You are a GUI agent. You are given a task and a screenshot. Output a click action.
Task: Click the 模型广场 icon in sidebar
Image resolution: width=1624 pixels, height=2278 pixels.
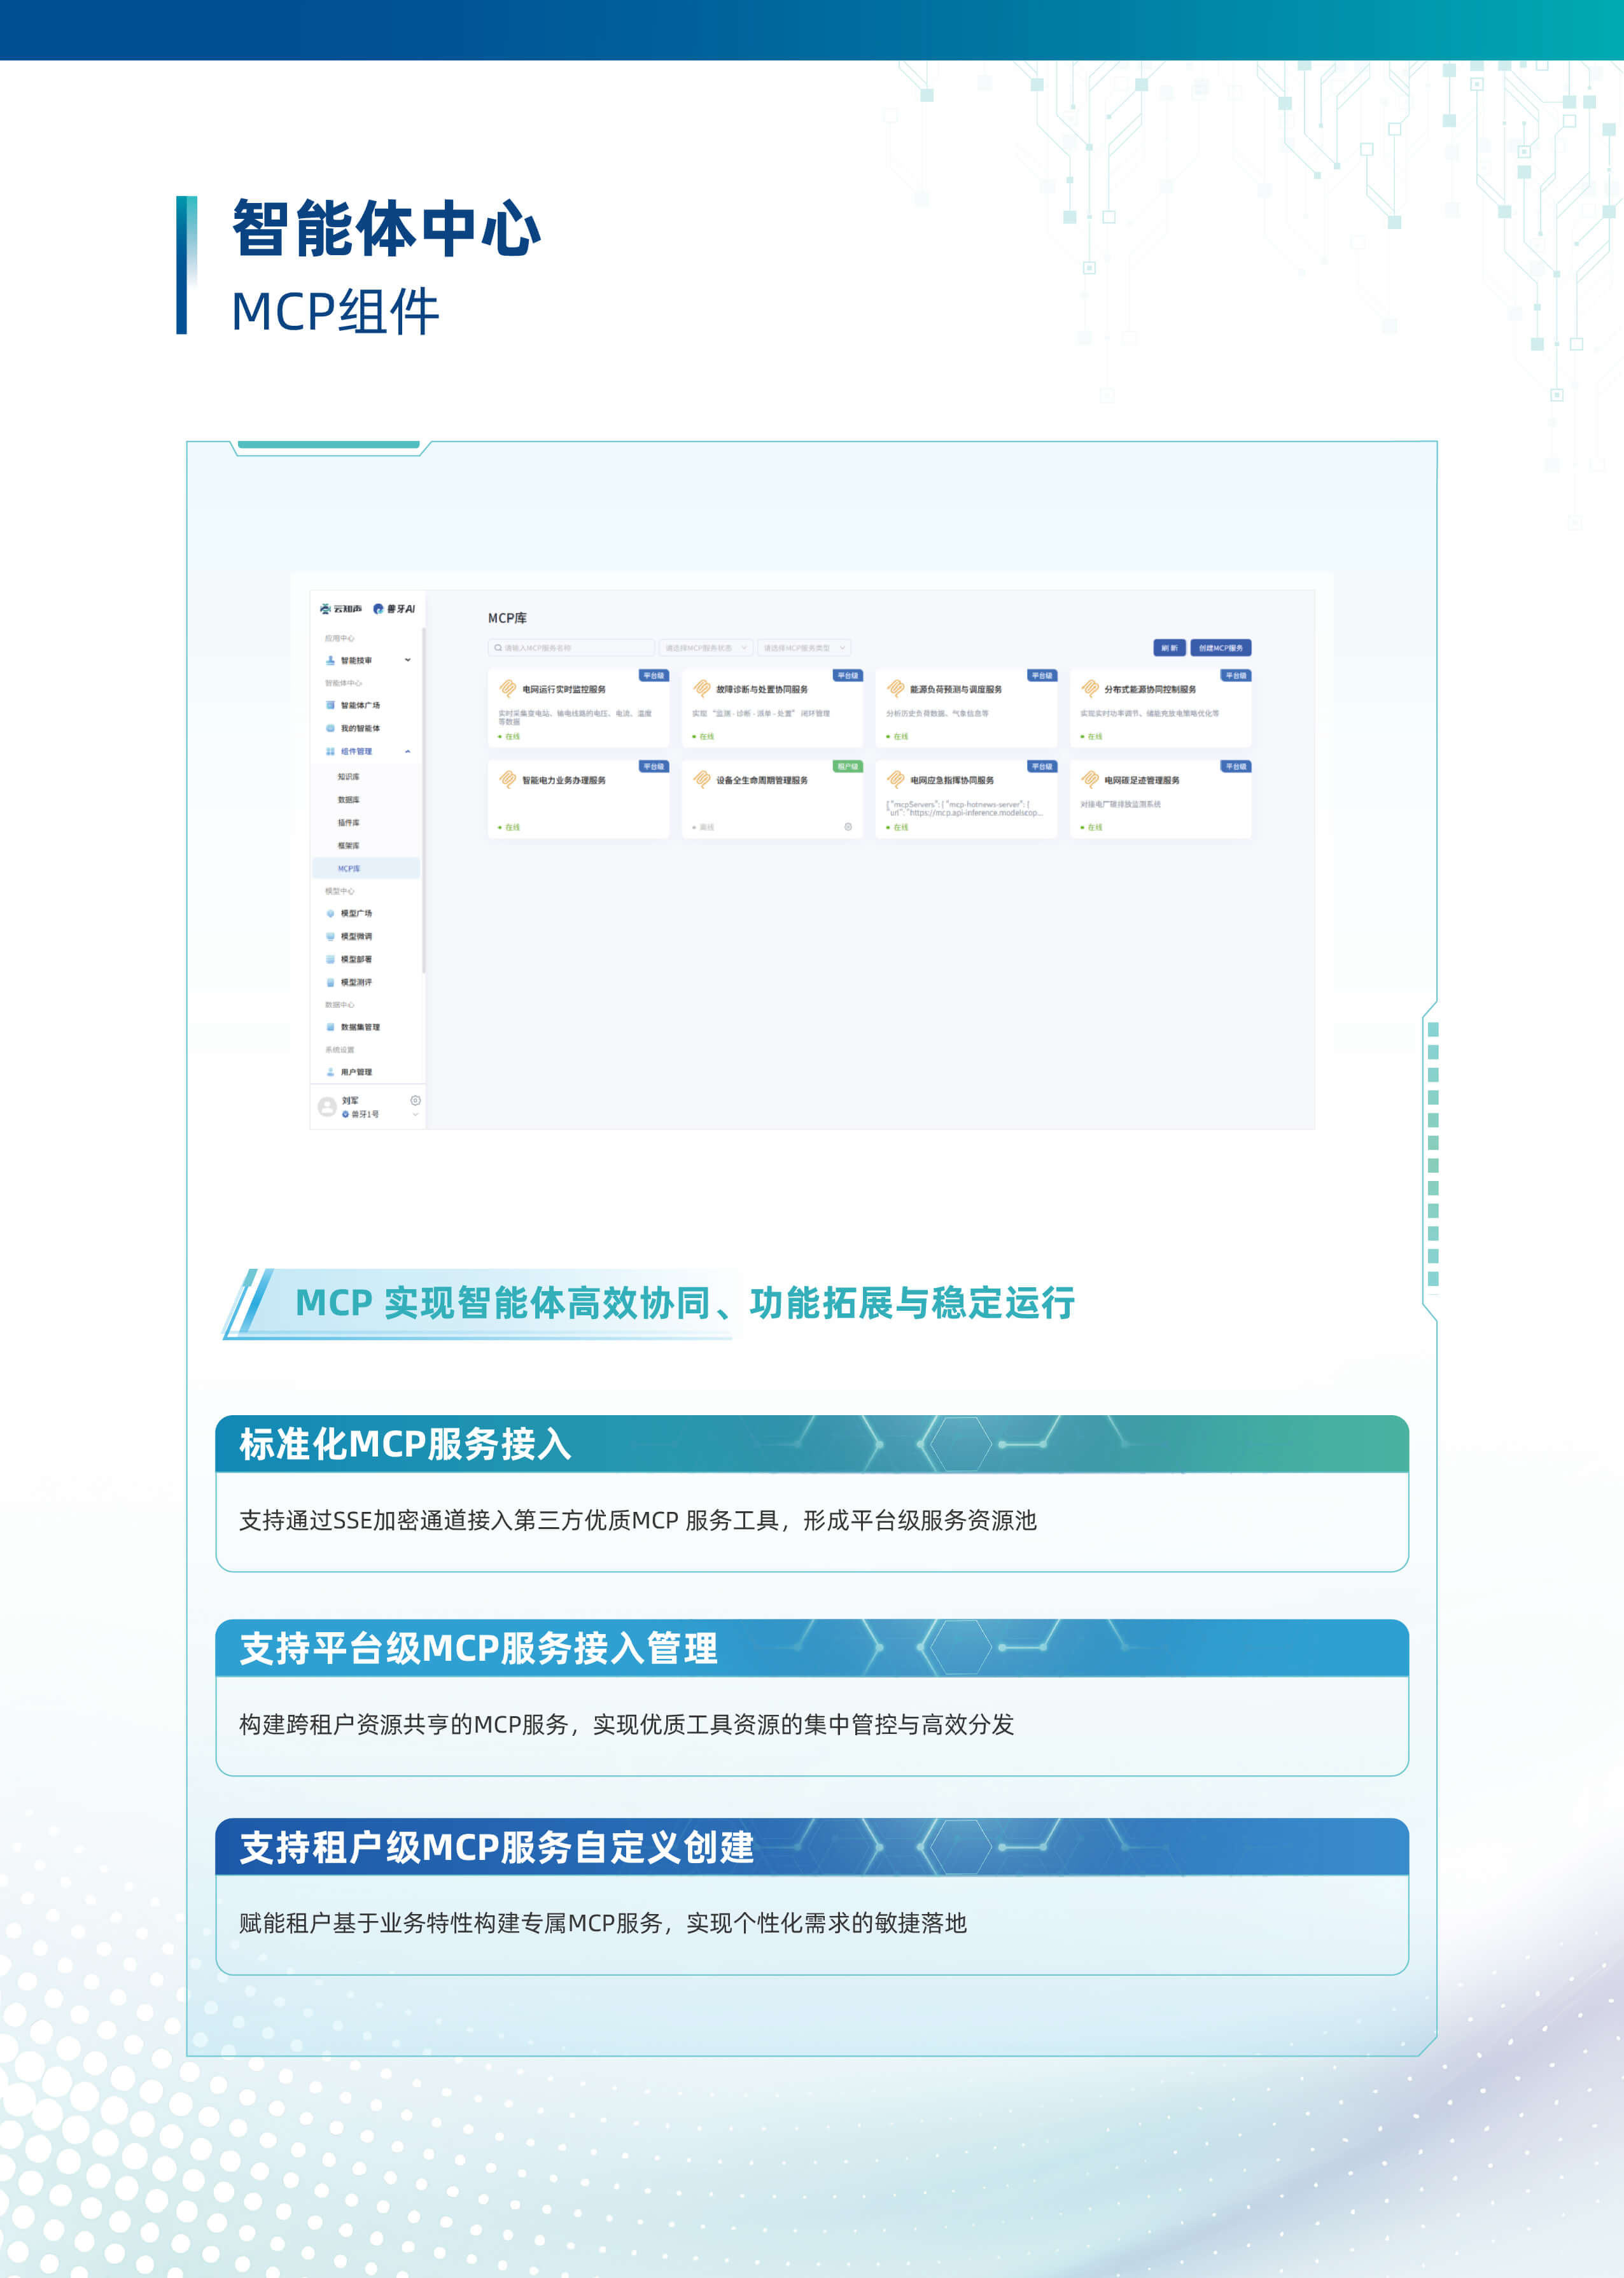click(x=330, y=913)
